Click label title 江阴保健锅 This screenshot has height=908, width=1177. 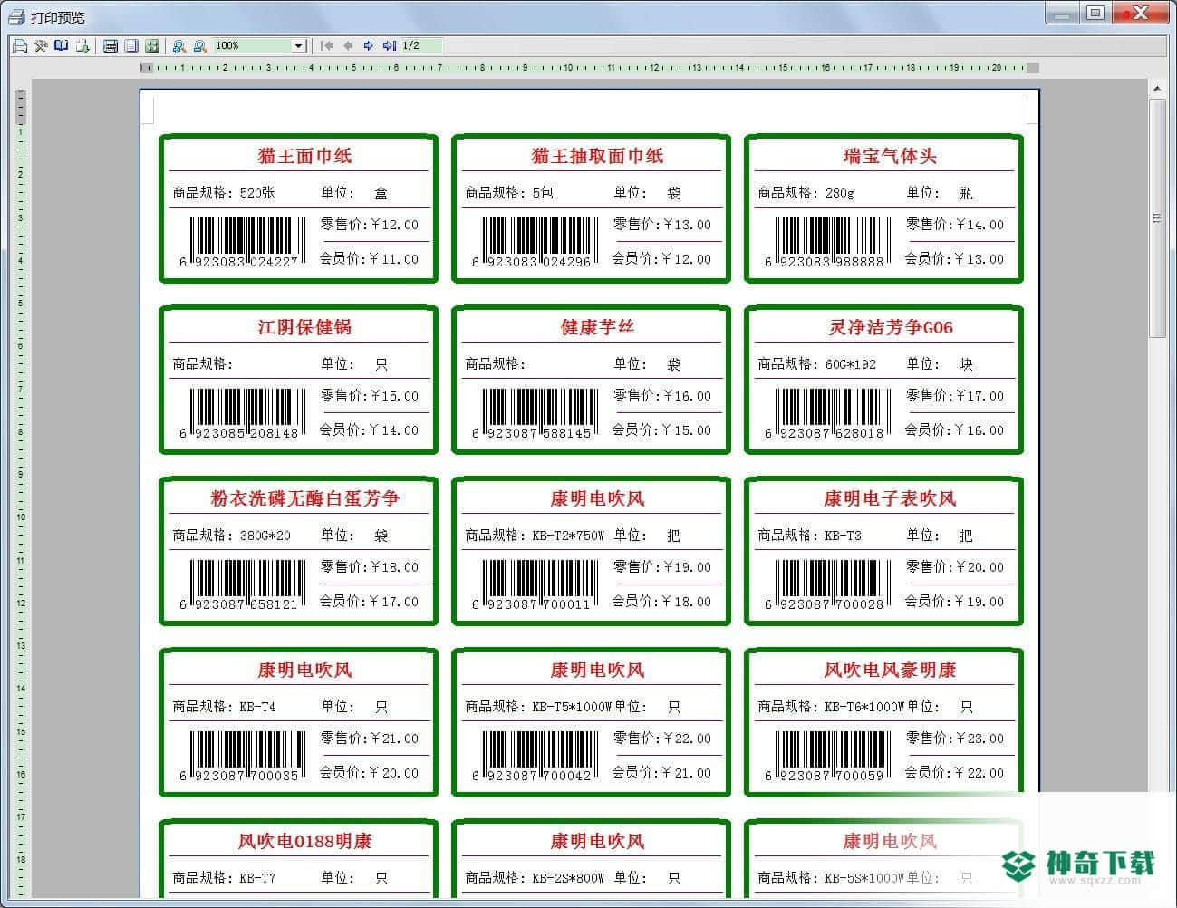coord(304,327)
